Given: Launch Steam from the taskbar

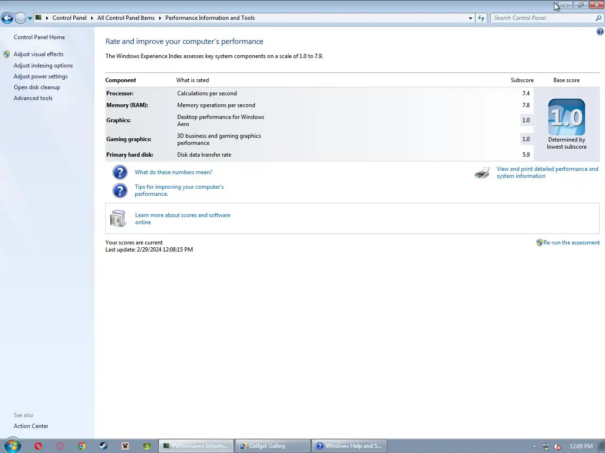Looking at the screenshot, I should pyautogui.click(x=104, y=446).
